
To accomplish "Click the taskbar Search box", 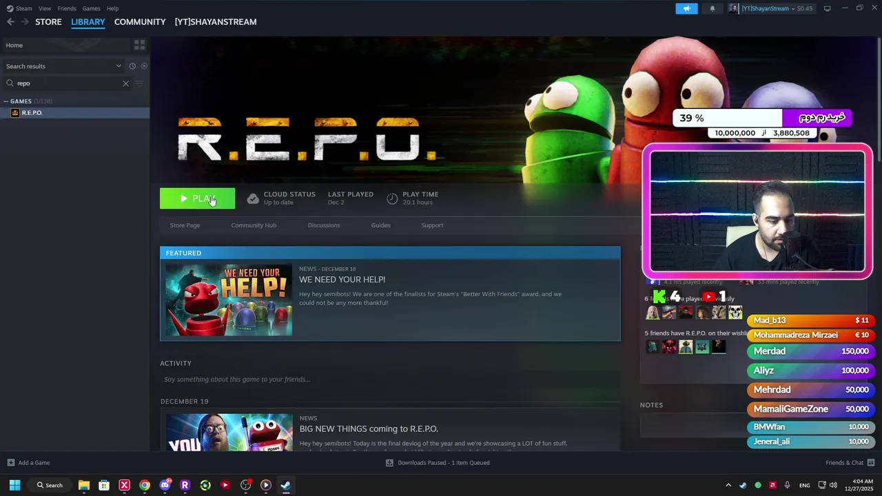I will tap(50, 485).
